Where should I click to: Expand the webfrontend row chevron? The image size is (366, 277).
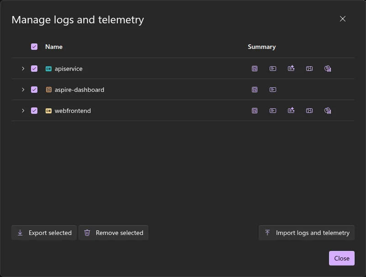point(23,111)
